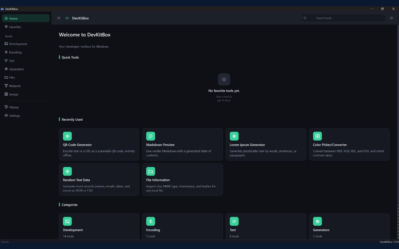Go to Home in the sidebar
This screenshot has height=249, width=399.
(26, 18)
